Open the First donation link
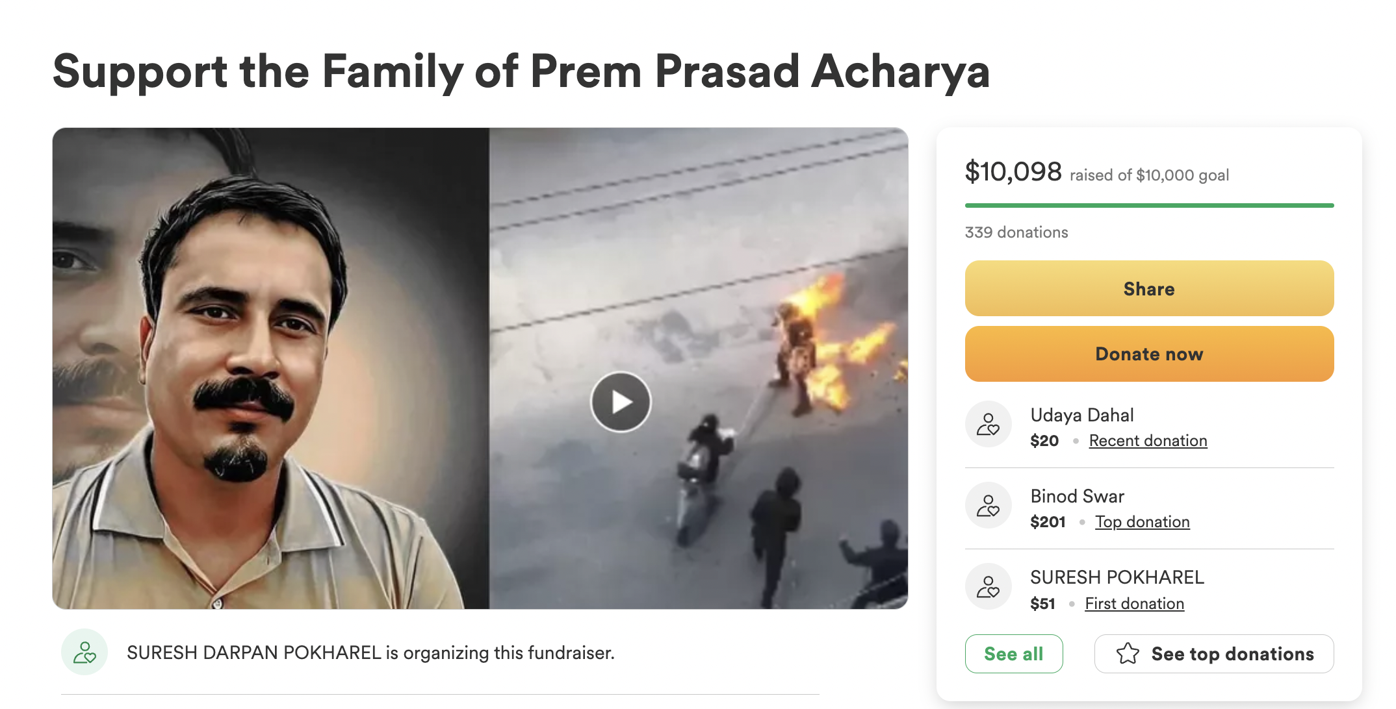Screen dimensions: 1396x709 [1134, 604]
